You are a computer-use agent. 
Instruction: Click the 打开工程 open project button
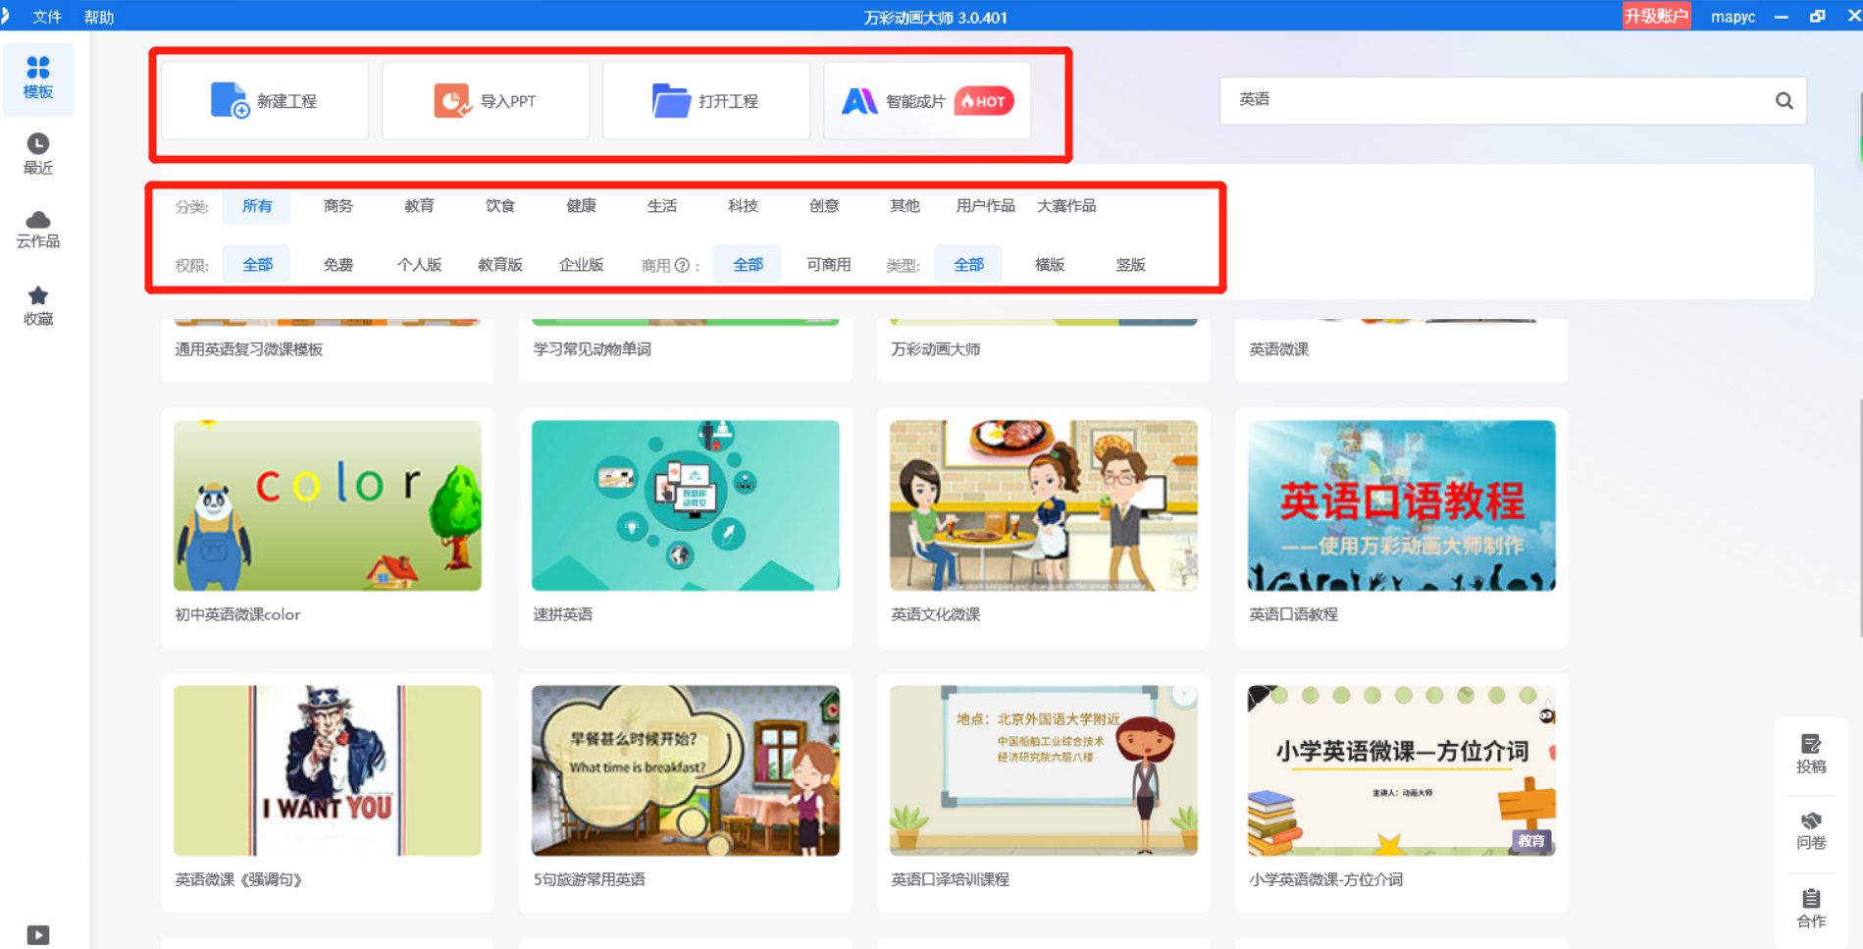point(706,101)
